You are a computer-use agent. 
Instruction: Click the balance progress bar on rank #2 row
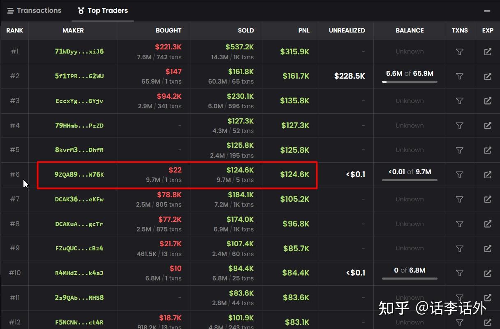pos(410,82)
